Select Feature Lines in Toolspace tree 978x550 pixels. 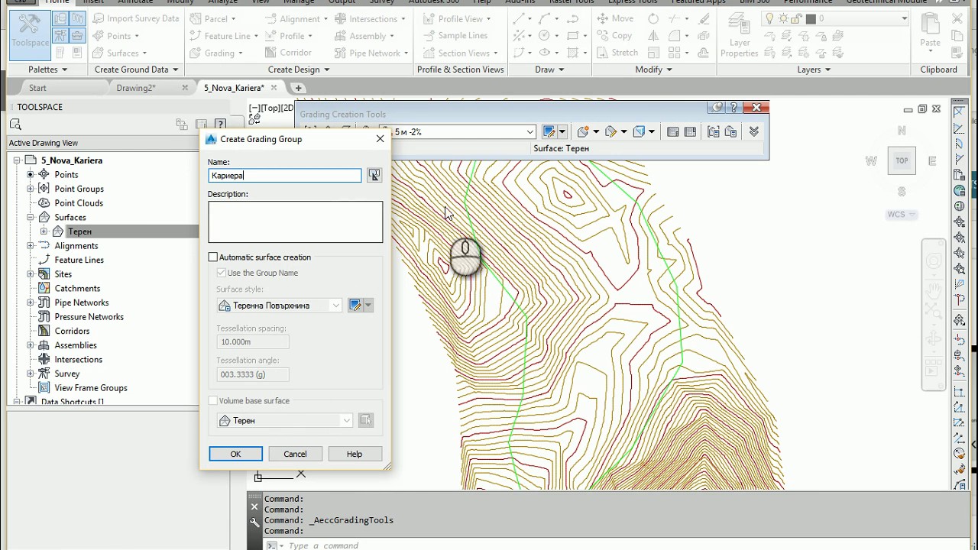tap(79, 260)
